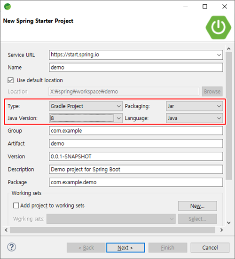Maximize the New Spring Starter Project window

205,7
